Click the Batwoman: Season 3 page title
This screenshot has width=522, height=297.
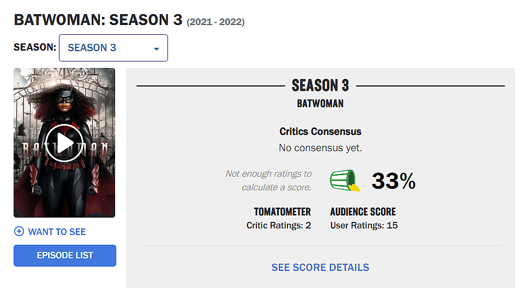98,20
